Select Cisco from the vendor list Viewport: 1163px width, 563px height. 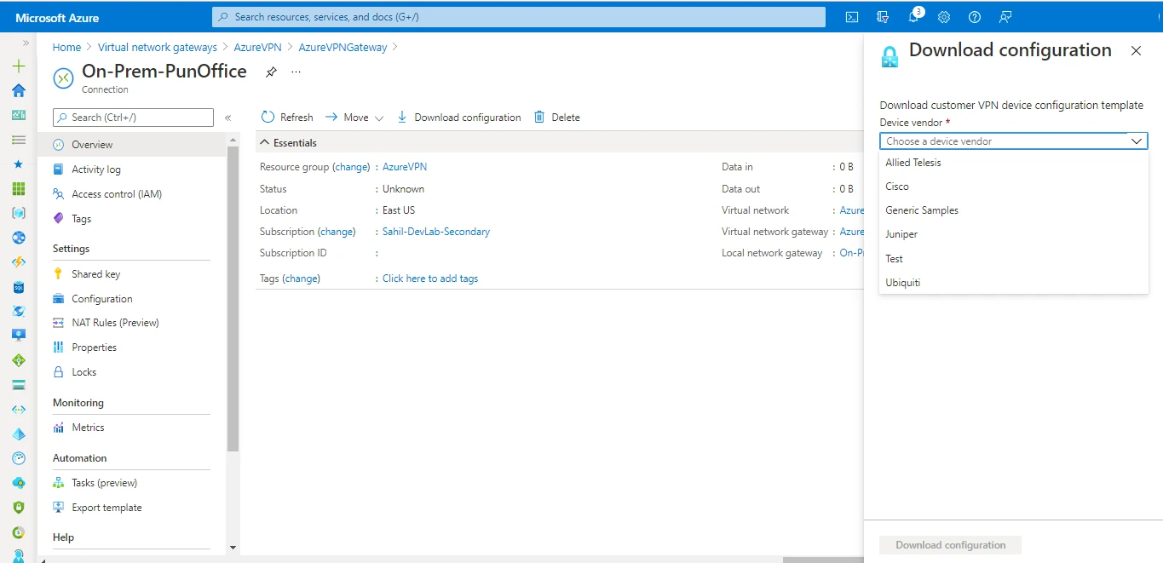pos(897,186)
